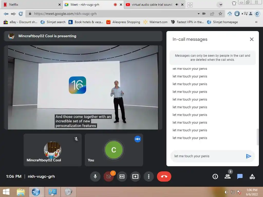The height and width of the screenshot is (197, 263).
Task: Open the media playlist control icon
Action: (x=245, y=14)
